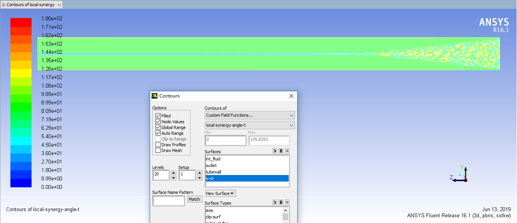Click the last Surfaces list selection icon

point(287,151)
